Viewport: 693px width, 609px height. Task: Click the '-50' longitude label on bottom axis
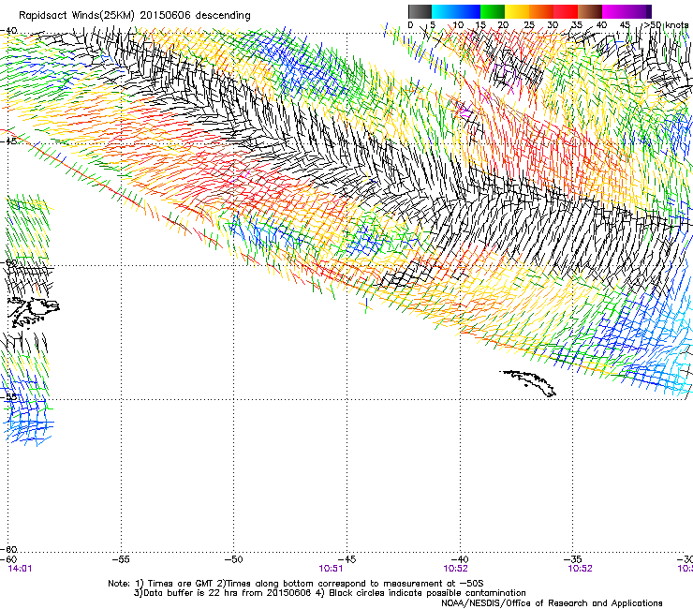pos(233,559)
